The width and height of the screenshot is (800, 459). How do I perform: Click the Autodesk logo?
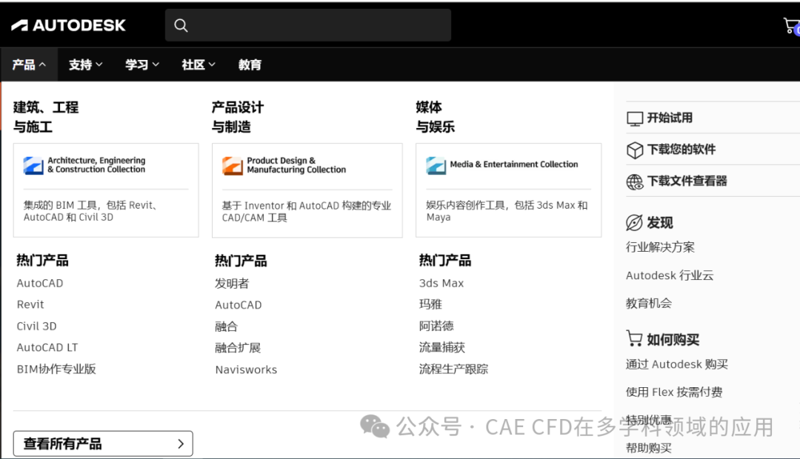coord(68,25)
